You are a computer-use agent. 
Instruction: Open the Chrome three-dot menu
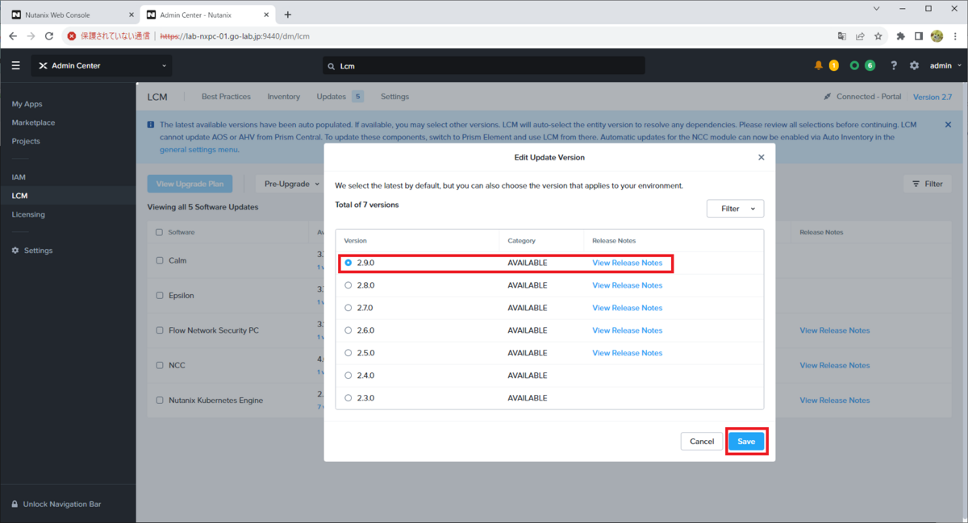(955, 36)
